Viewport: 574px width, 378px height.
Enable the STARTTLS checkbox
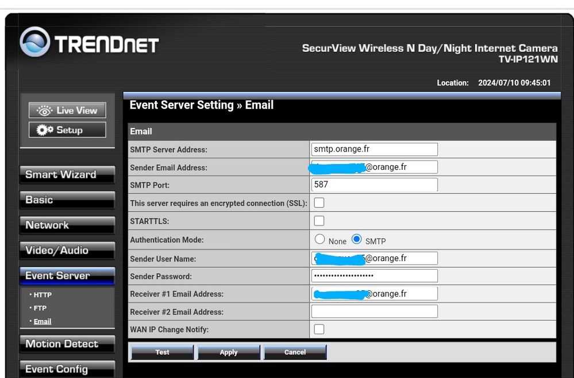(319, 221)
